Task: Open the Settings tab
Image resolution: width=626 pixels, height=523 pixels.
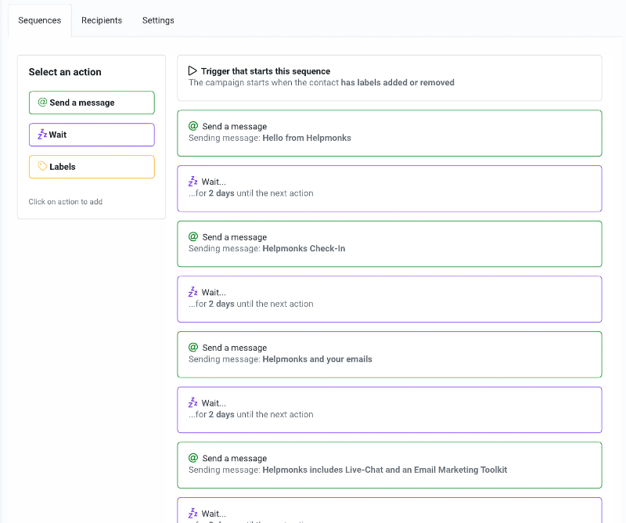Action: click(158, 20)
